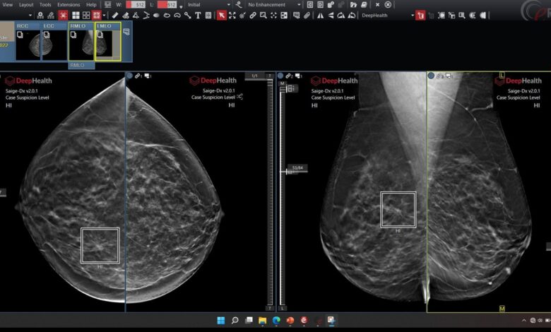Open Microsoft Edge from taskbar

pos(276,321)
